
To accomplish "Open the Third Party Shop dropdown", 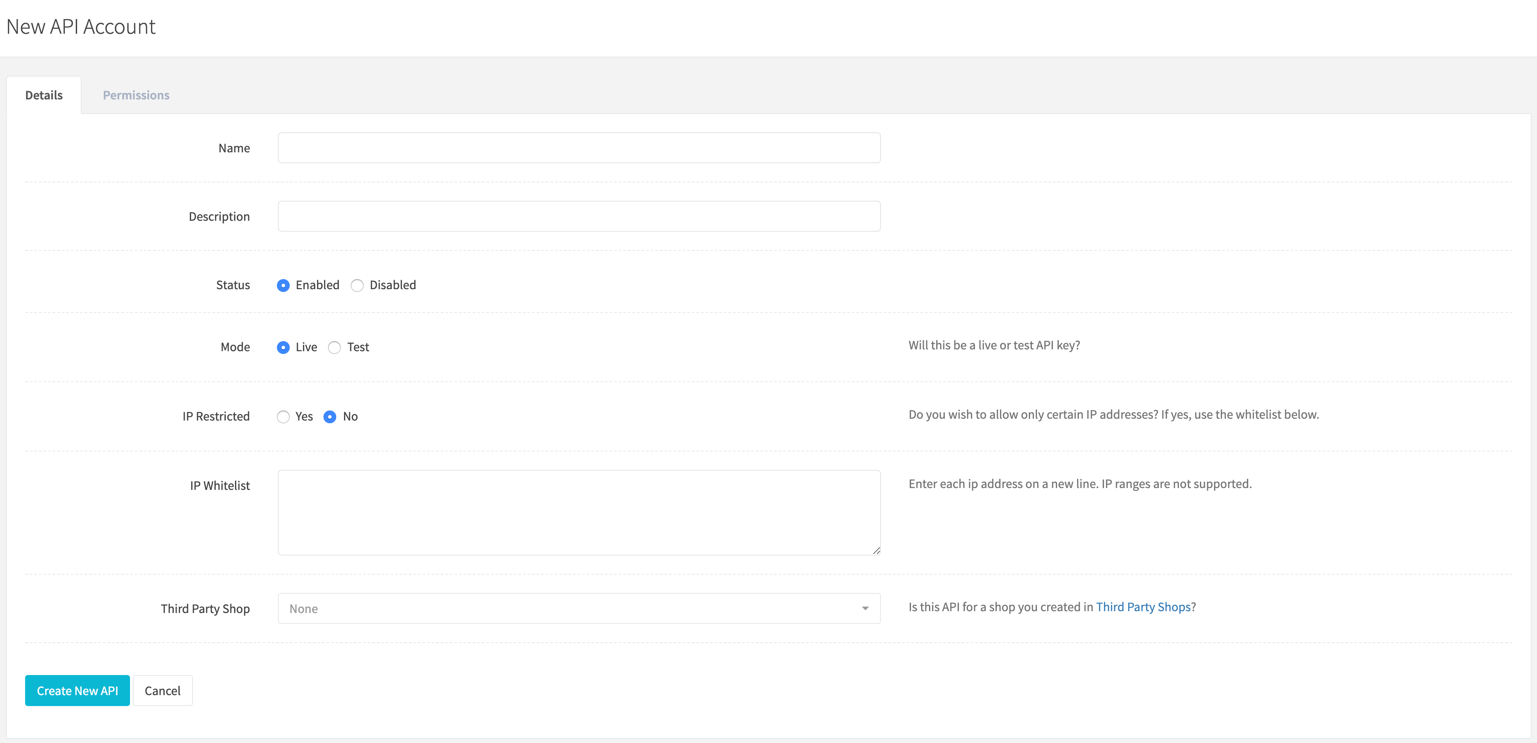I will tap(579, 608).
